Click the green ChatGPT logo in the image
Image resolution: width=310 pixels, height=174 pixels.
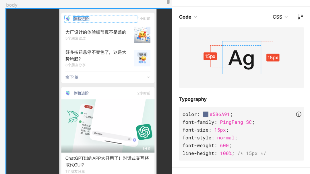pos(144,132)
